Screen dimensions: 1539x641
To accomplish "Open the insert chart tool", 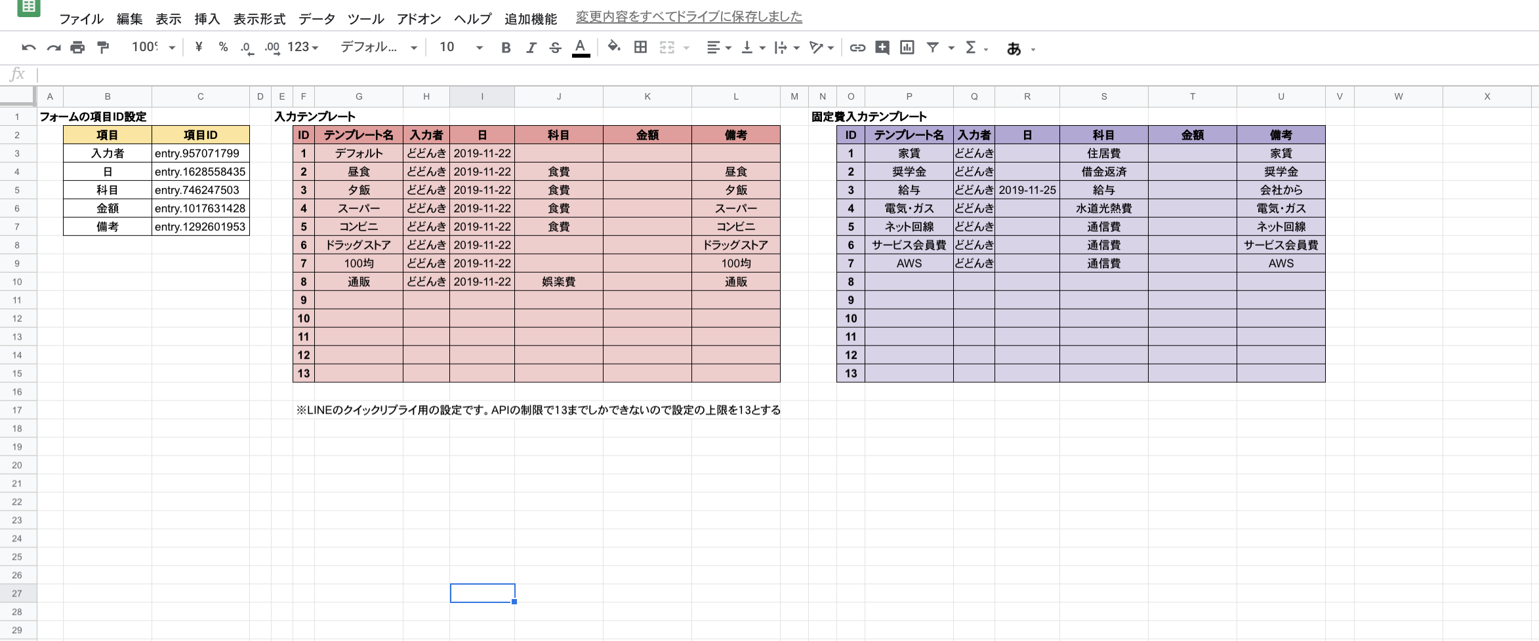I will 907,48.
